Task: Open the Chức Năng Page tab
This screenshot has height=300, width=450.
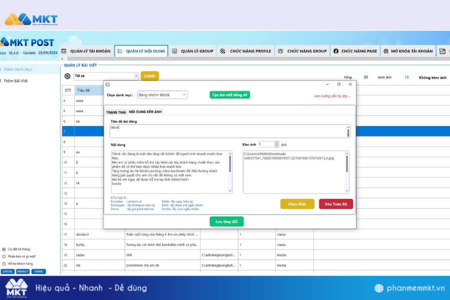Action: 355,51
